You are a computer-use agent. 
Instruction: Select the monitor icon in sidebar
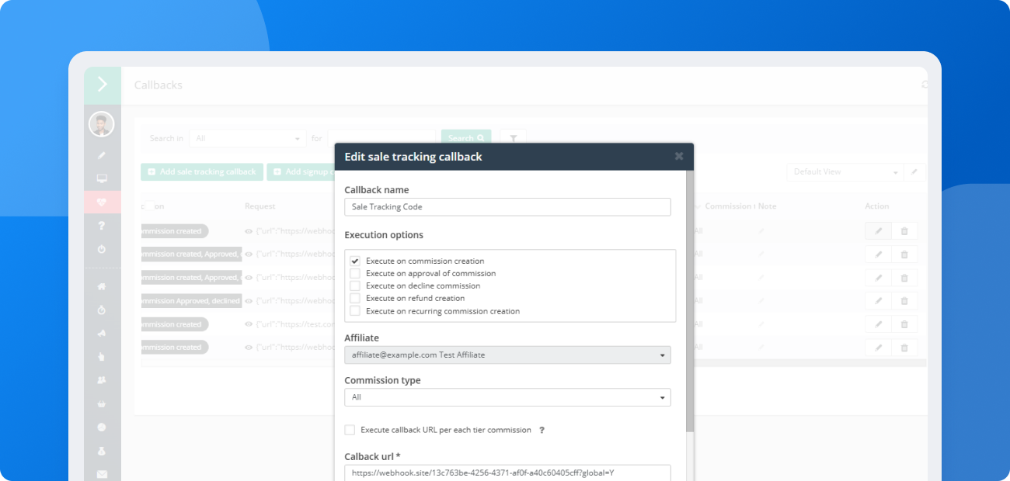click(x=102, y=178)
